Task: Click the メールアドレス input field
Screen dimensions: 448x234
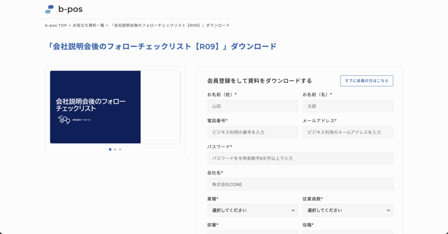Action: pyautogui.click(x=348, y=132)
